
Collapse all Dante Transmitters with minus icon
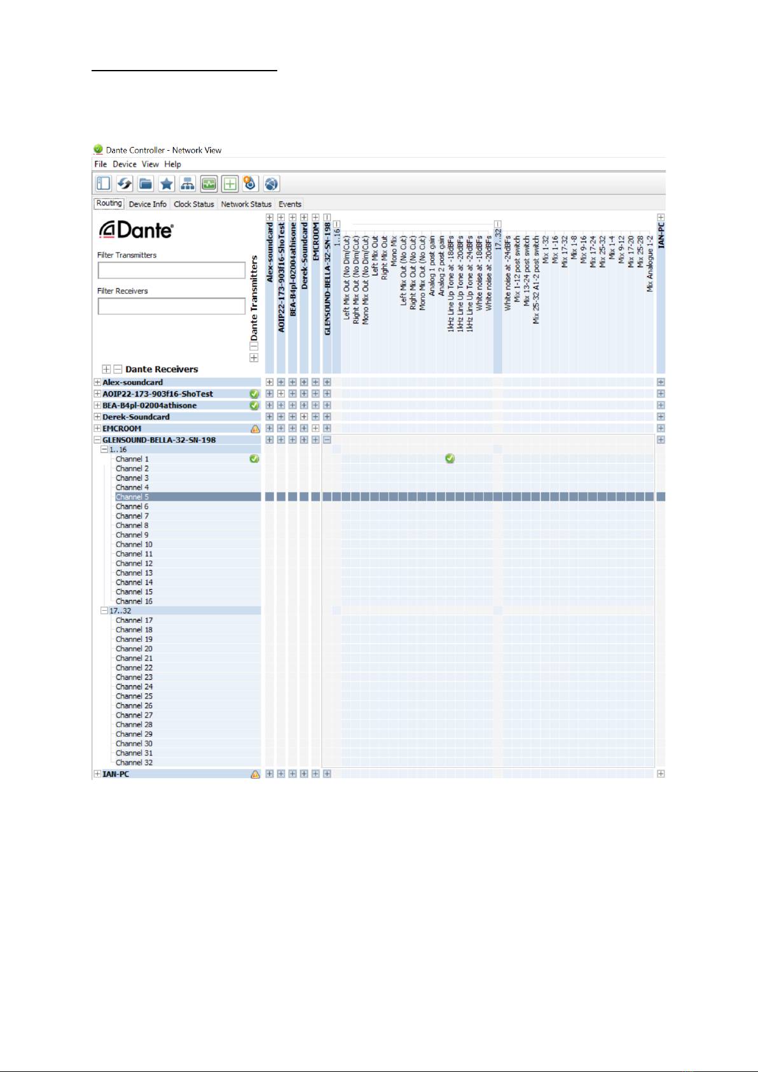point(254,347)
